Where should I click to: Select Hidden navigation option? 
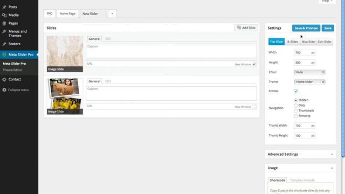[x=296, y=100]
